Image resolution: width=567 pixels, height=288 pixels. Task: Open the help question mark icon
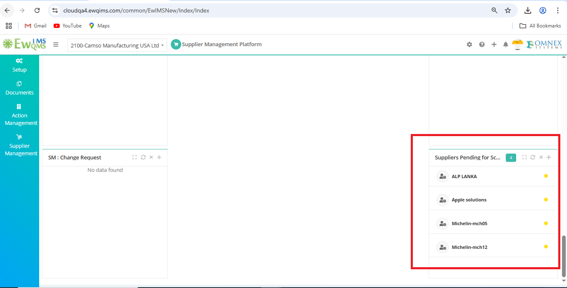pyautogui.click(x=482, y=45)
